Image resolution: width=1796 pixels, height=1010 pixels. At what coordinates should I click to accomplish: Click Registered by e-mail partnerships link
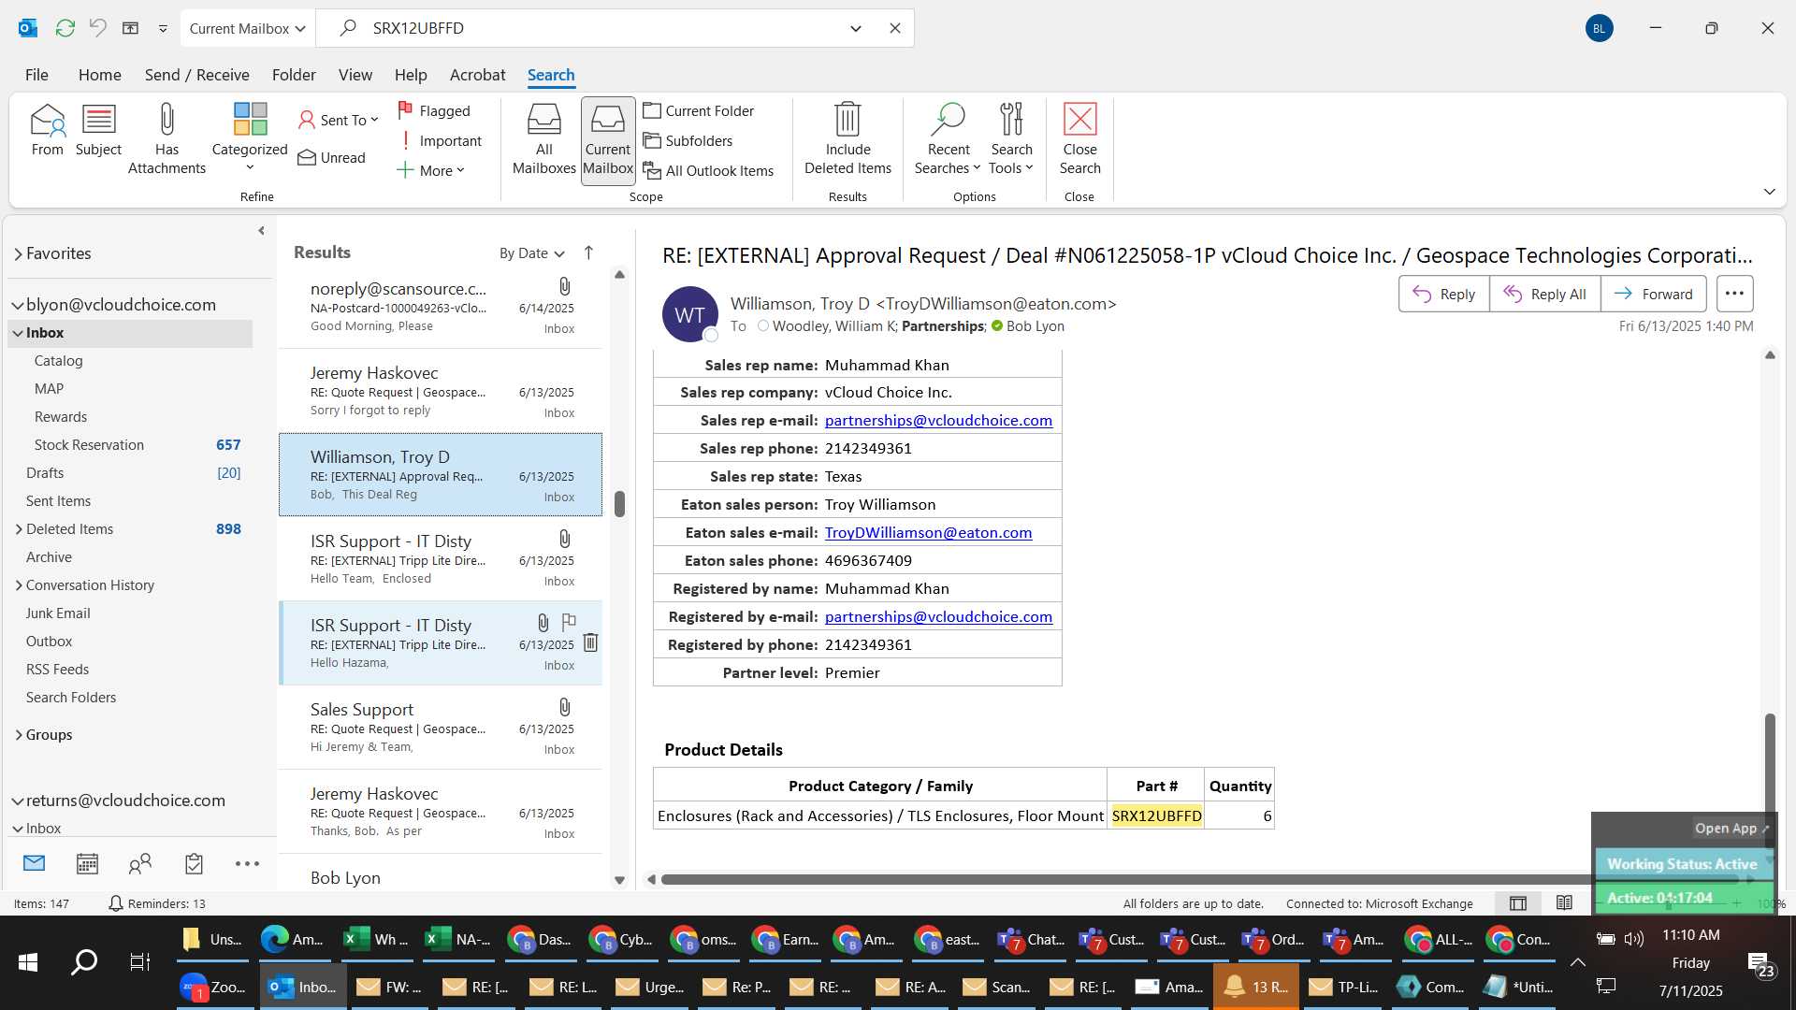(938, 616)
